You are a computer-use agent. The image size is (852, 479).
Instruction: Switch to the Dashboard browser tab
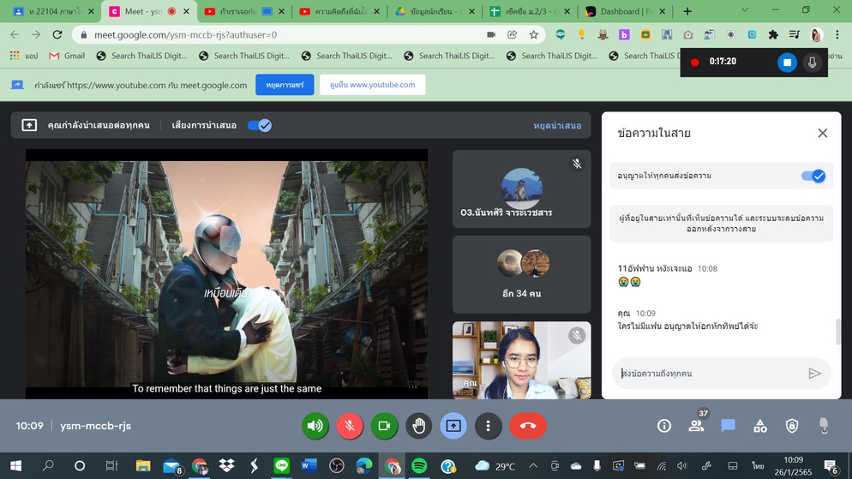point(625,11)
